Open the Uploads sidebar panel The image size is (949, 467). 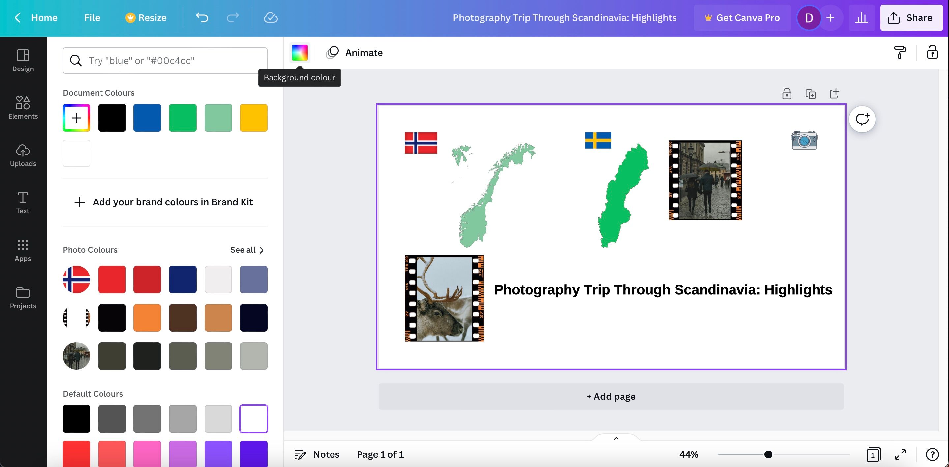click(x=23, y=155)
